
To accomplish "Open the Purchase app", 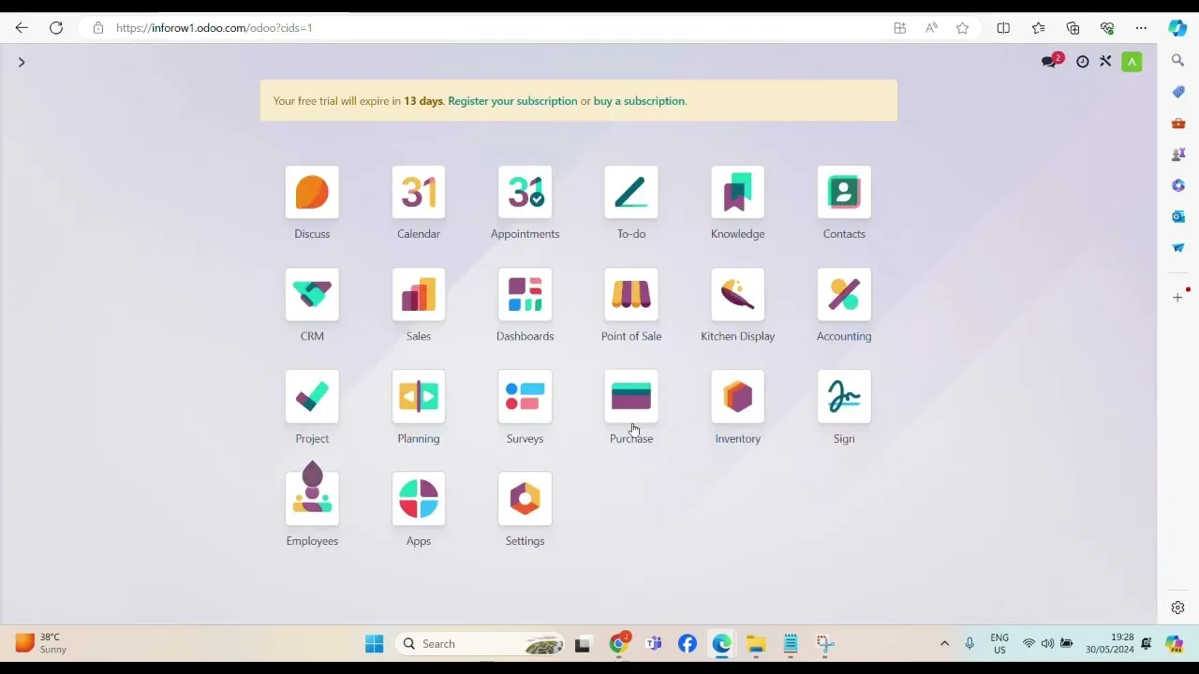I will tap(631, 397).
